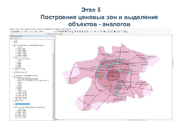This screenshot has width=182, height=136.
Task: Collapse the Work_Result_Moscow layer tree
Action: click(13, 45)
